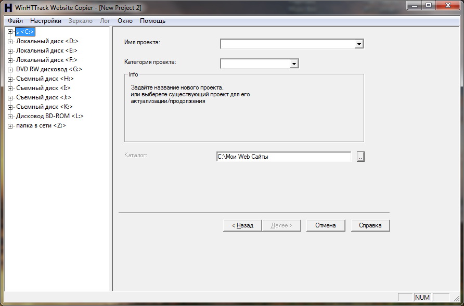
Task: Open the Файл menu
Action: 15,21
